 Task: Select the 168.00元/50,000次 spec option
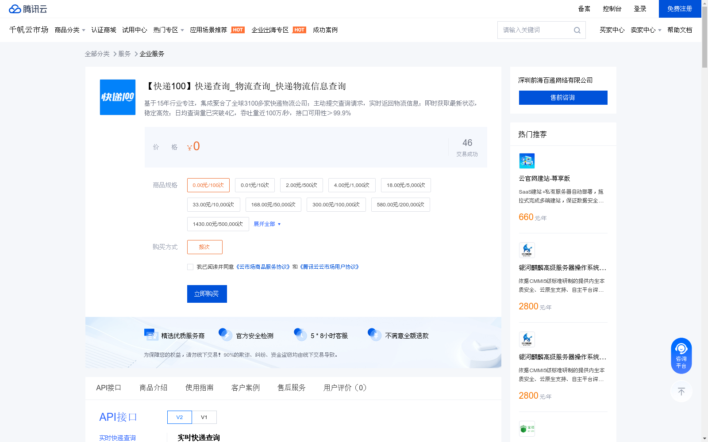[x=273, y=205]
